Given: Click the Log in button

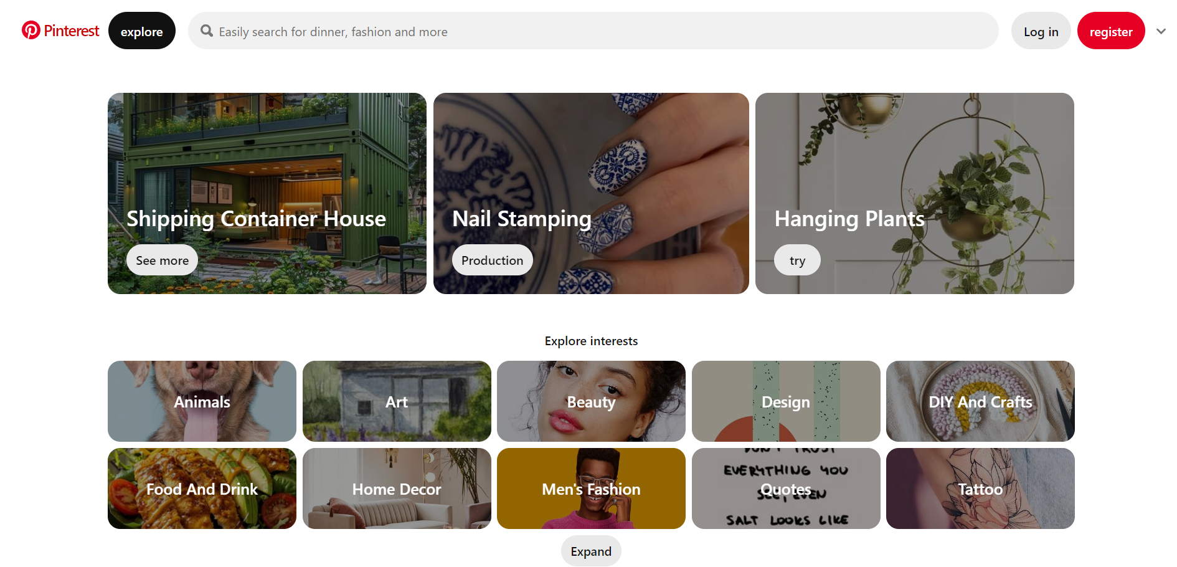Looking at the screenshot, I should (1041, 31).
